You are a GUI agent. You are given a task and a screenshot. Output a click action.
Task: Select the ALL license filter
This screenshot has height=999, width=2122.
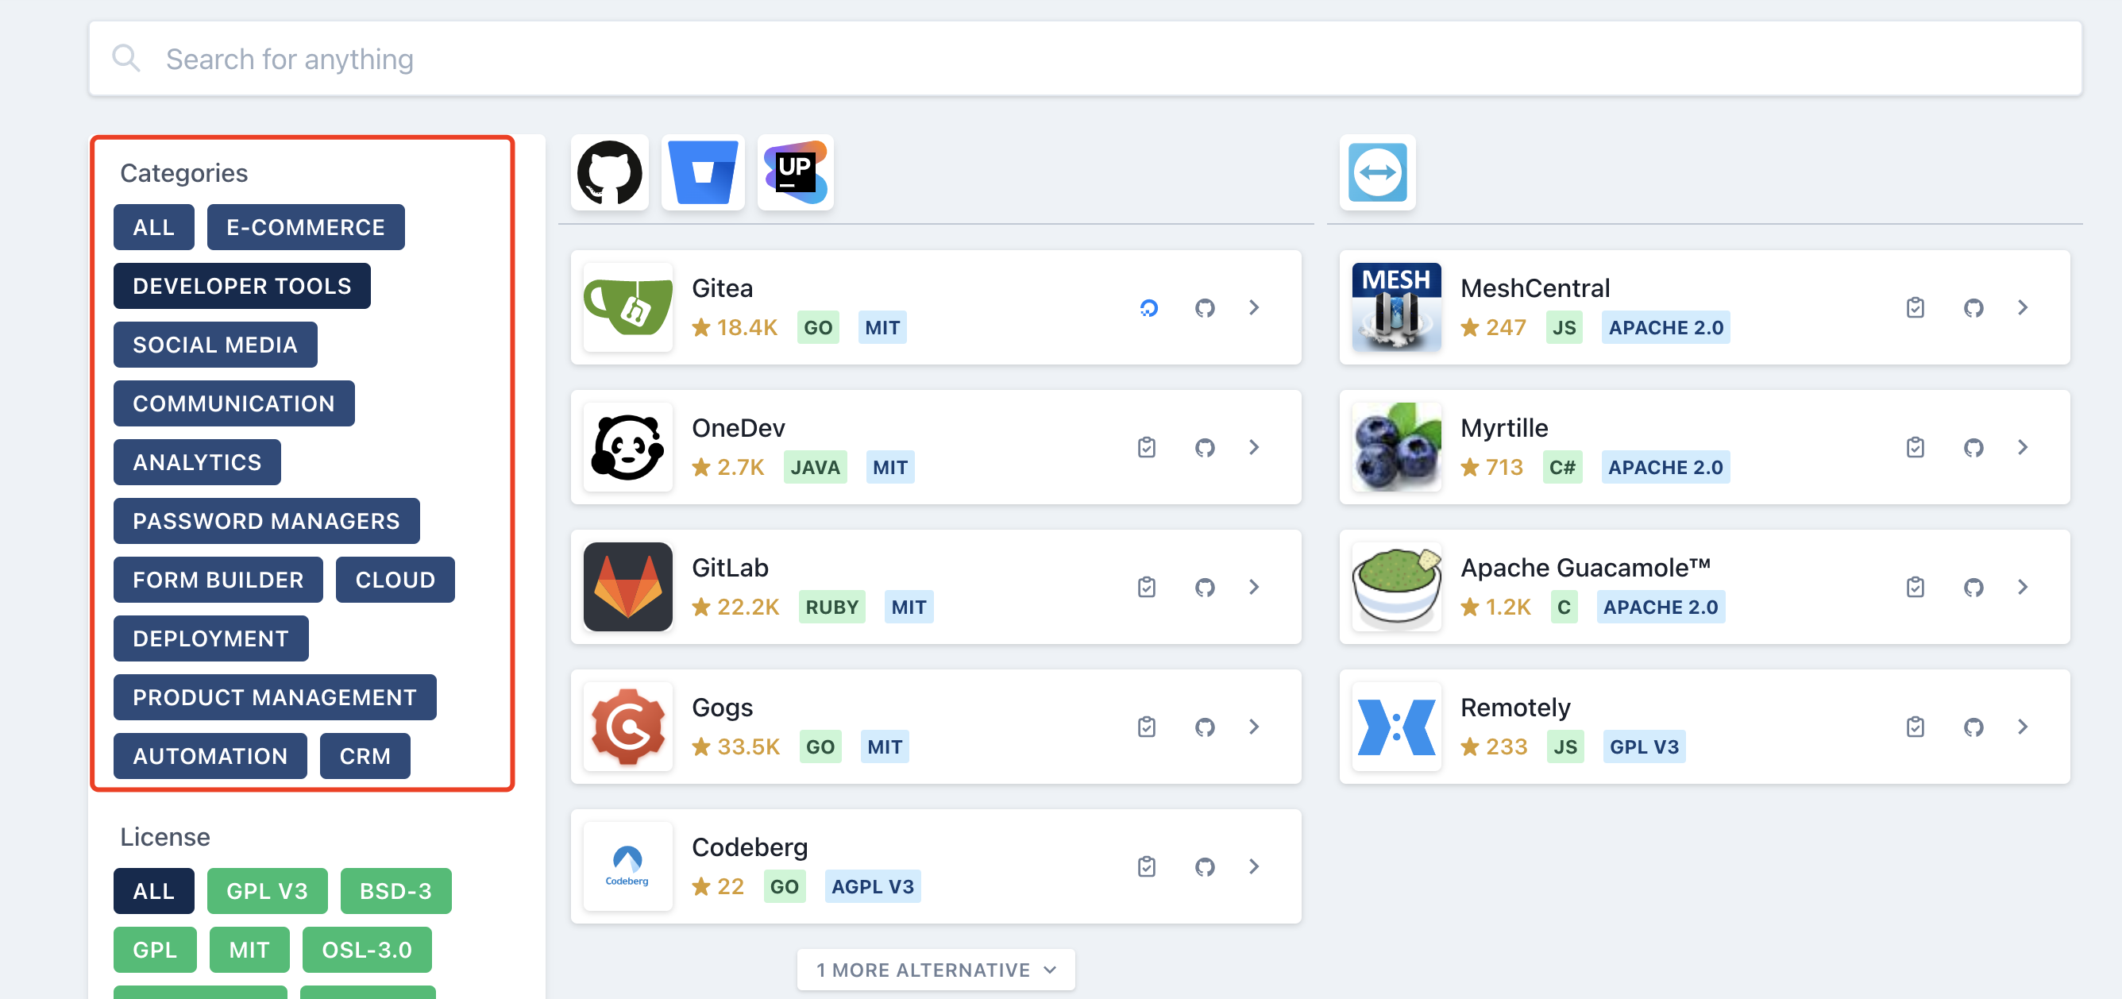coord(154,891)
